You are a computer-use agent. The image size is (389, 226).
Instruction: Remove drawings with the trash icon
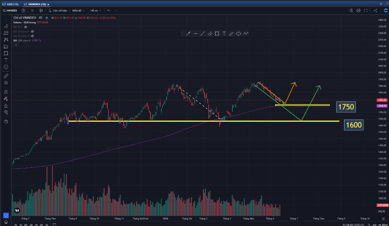(x=6, y=122)
